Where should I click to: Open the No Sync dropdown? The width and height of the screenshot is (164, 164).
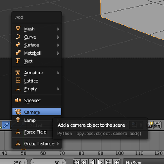tap(143, 162)
